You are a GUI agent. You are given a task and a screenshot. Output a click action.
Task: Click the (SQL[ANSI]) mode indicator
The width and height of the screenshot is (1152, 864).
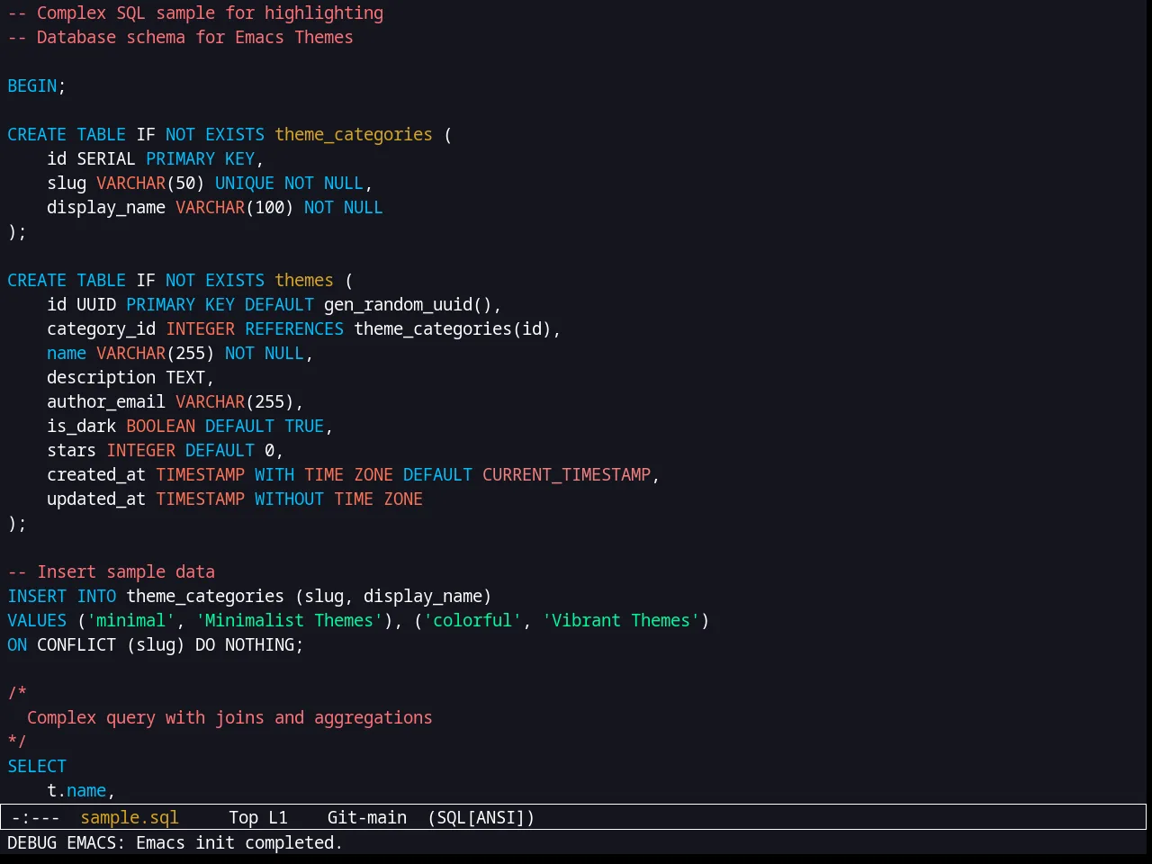point(481,817)
